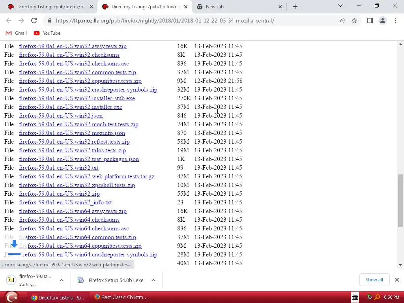Close the New Tab tab

click(x=280, y=7)
